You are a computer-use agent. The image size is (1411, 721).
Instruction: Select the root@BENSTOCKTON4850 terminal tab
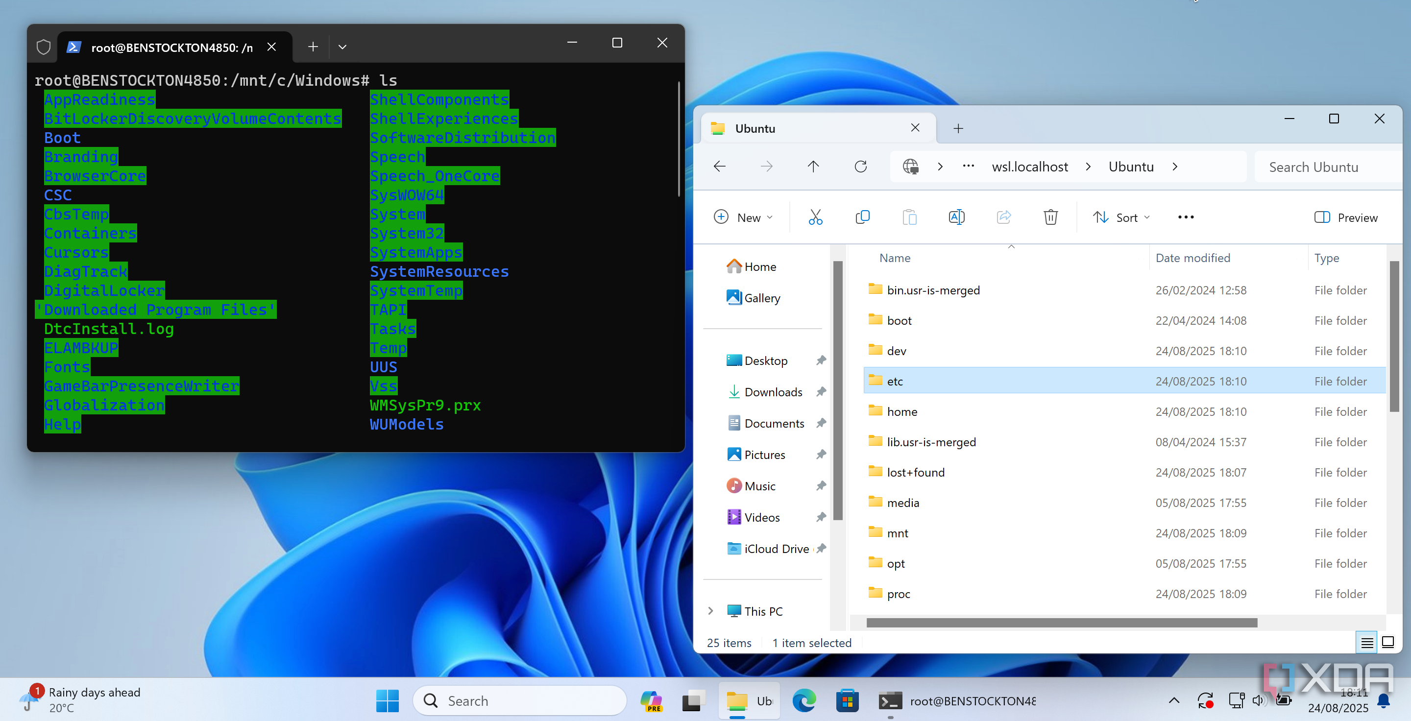(174, 47)
